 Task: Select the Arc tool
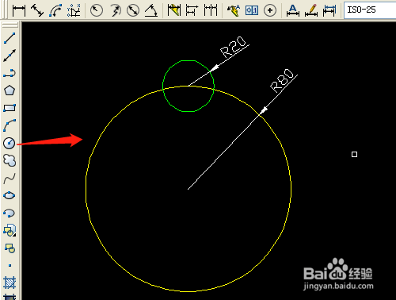[10, 125]
